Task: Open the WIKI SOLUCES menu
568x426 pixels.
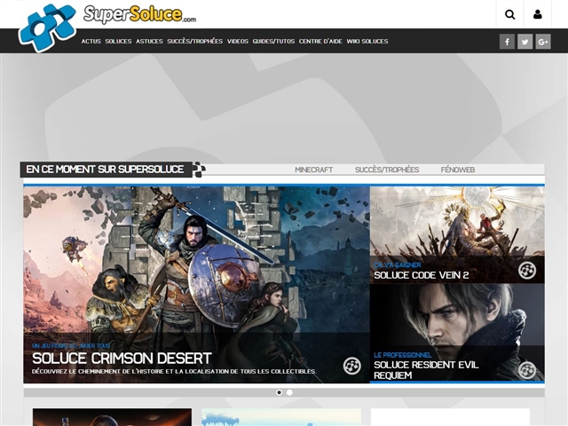Action: pyautogui.click(x=367, y=42)
